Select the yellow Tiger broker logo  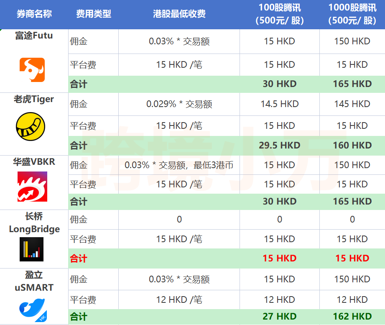(x=31, y=126)
